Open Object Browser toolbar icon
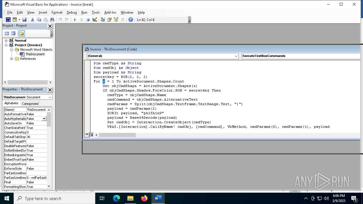363x204 pixels. [116, 20]
